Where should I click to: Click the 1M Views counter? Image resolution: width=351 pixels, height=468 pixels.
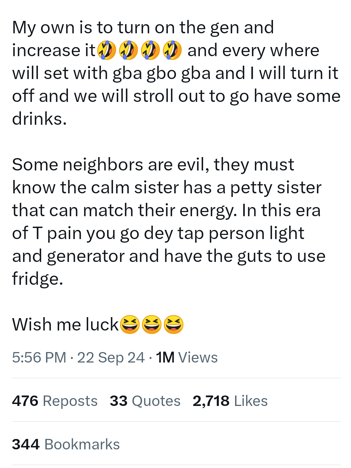pyautogui.click(x=187, y=357)
